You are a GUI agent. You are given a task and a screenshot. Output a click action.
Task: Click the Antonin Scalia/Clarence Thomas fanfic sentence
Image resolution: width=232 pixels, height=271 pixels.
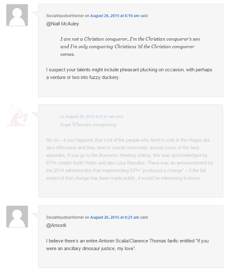127,245
